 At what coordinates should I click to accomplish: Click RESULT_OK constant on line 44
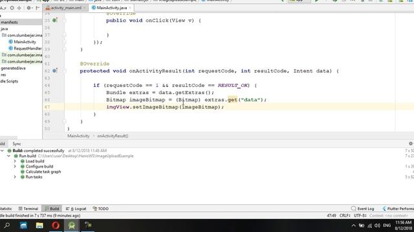[x=233, y=85]
